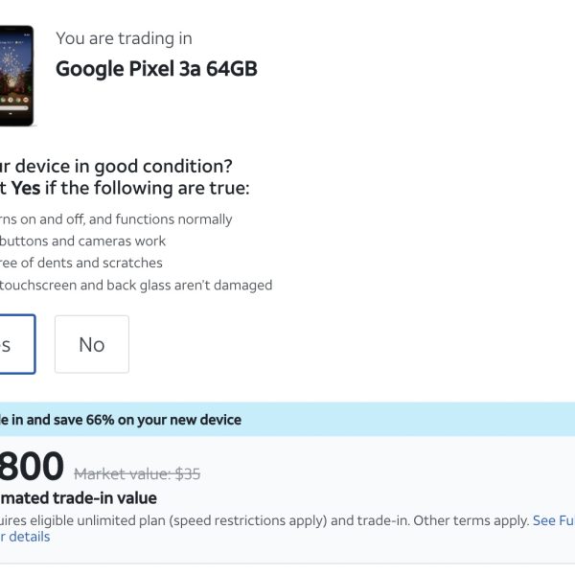Screen dimensions: 575x575
Task: Select the No condition button
Action: (92, 344)
